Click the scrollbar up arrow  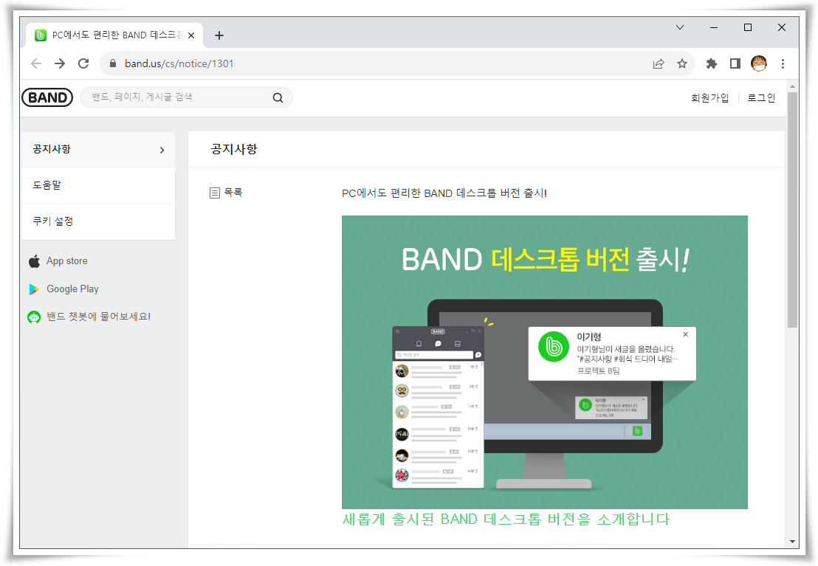792,86
